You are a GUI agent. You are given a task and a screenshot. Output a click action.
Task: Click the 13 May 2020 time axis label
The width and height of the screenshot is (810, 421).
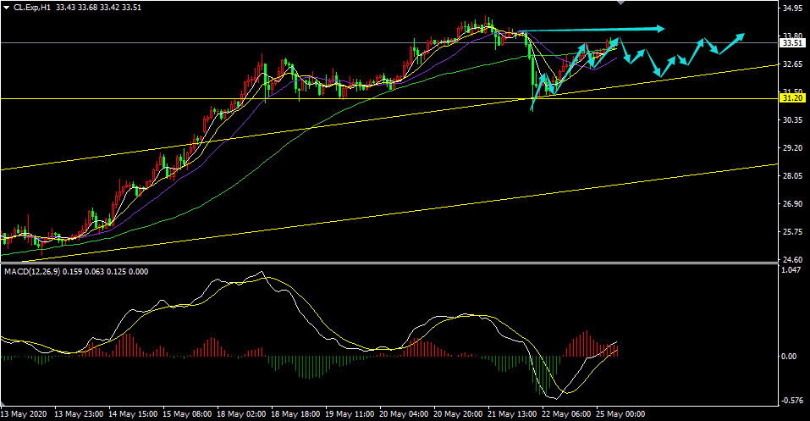tap(23, 414)
